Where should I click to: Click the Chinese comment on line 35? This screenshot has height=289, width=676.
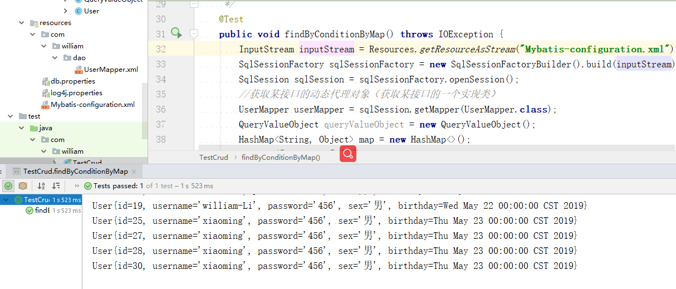tap(368, 94)
